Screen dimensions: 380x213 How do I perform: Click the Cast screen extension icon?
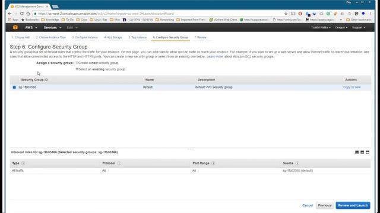pos(293,14)
